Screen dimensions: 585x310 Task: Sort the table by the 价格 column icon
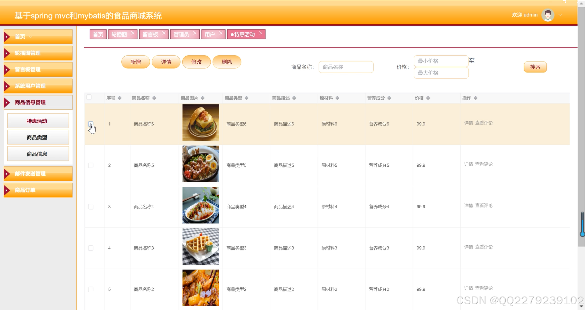[429, 98]
